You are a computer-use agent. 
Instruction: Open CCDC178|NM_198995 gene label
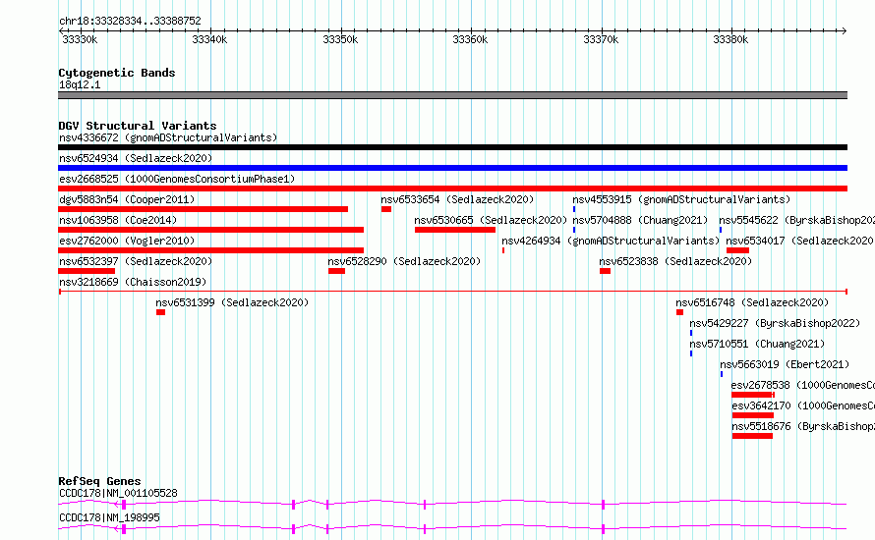pos(109,517)
